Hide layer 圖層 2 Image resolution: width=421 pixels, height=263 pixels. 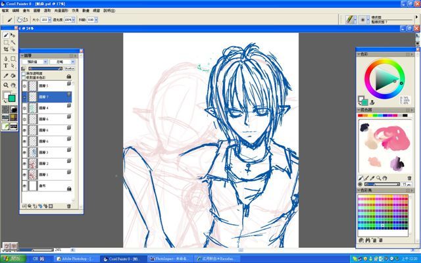click(25, 164)
